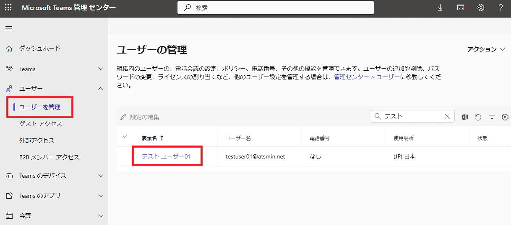The width and height of the screenshot is (511, 225).
Task: Open the アクション dropdown
Action: [487, 49]
